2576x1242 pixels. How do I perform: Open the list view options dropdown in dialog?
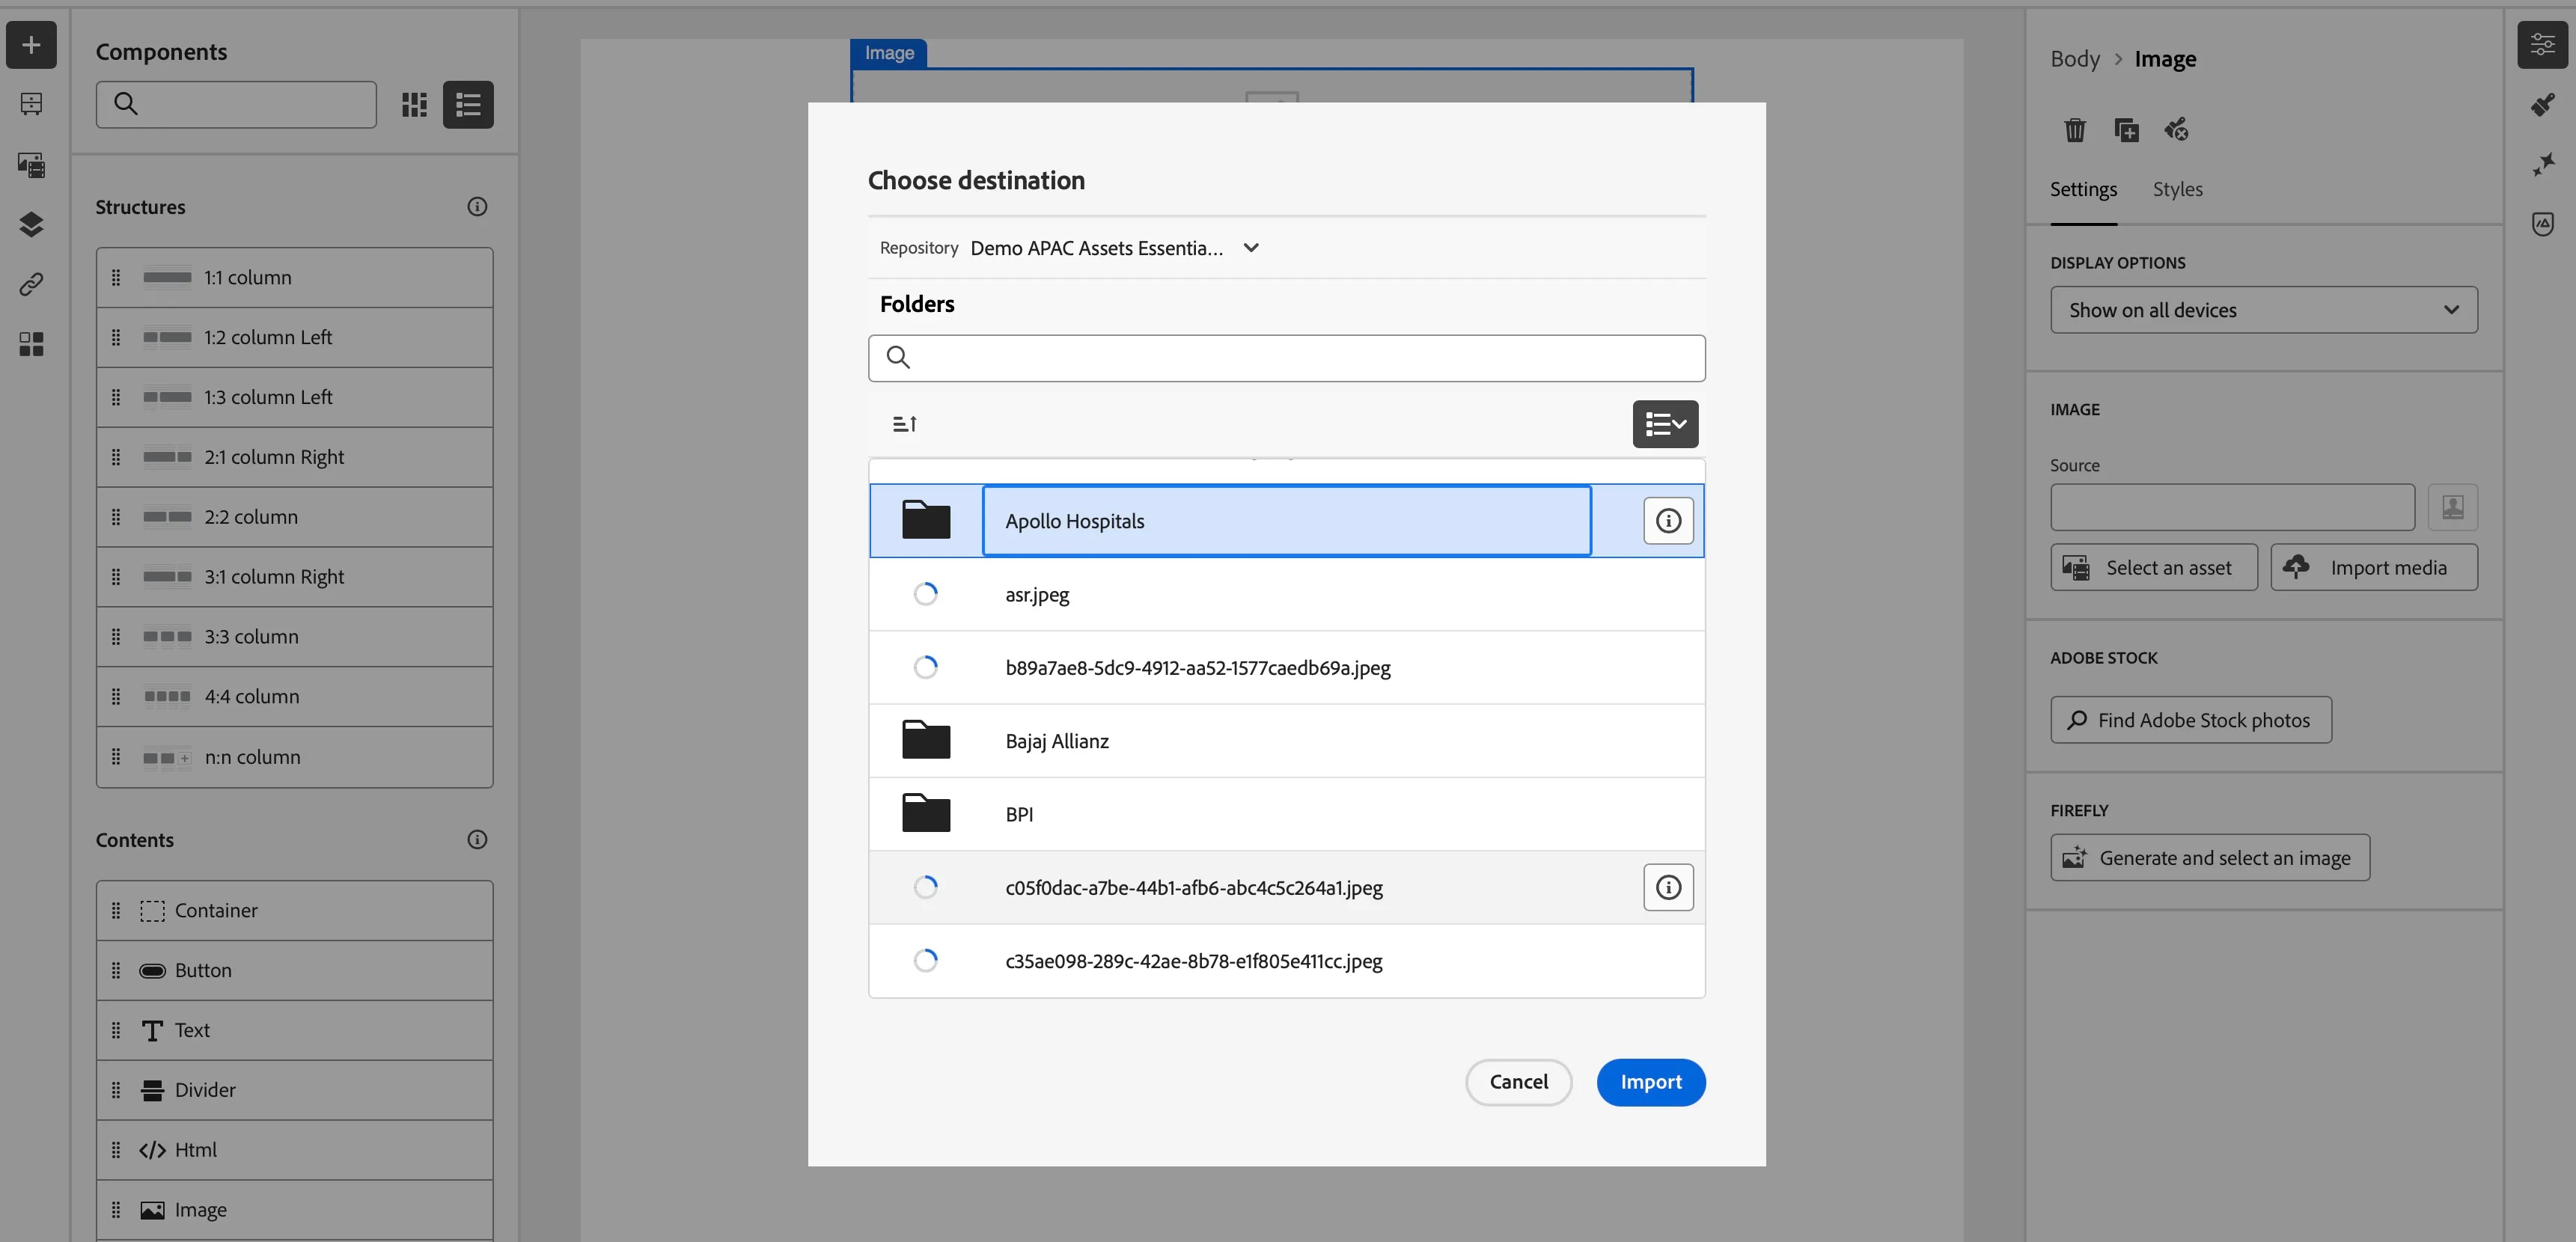1665,424
